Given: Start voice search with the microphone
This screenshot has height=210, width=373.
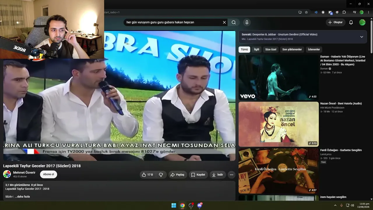Looking at the screenshot, I should pyautogui.click(x=247, y=22).
